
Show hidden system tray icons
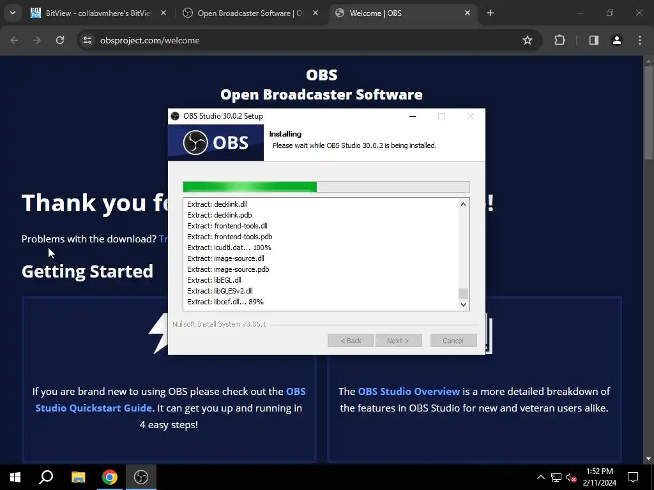coord(540,477)
